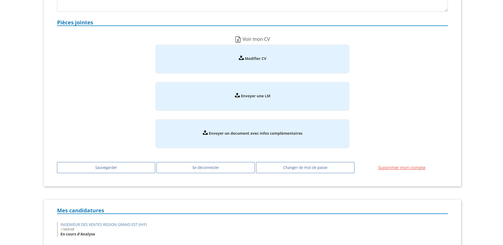Click the CV download document icon
503x245 pixels.
pyautogui.click(x=238, y=40)
